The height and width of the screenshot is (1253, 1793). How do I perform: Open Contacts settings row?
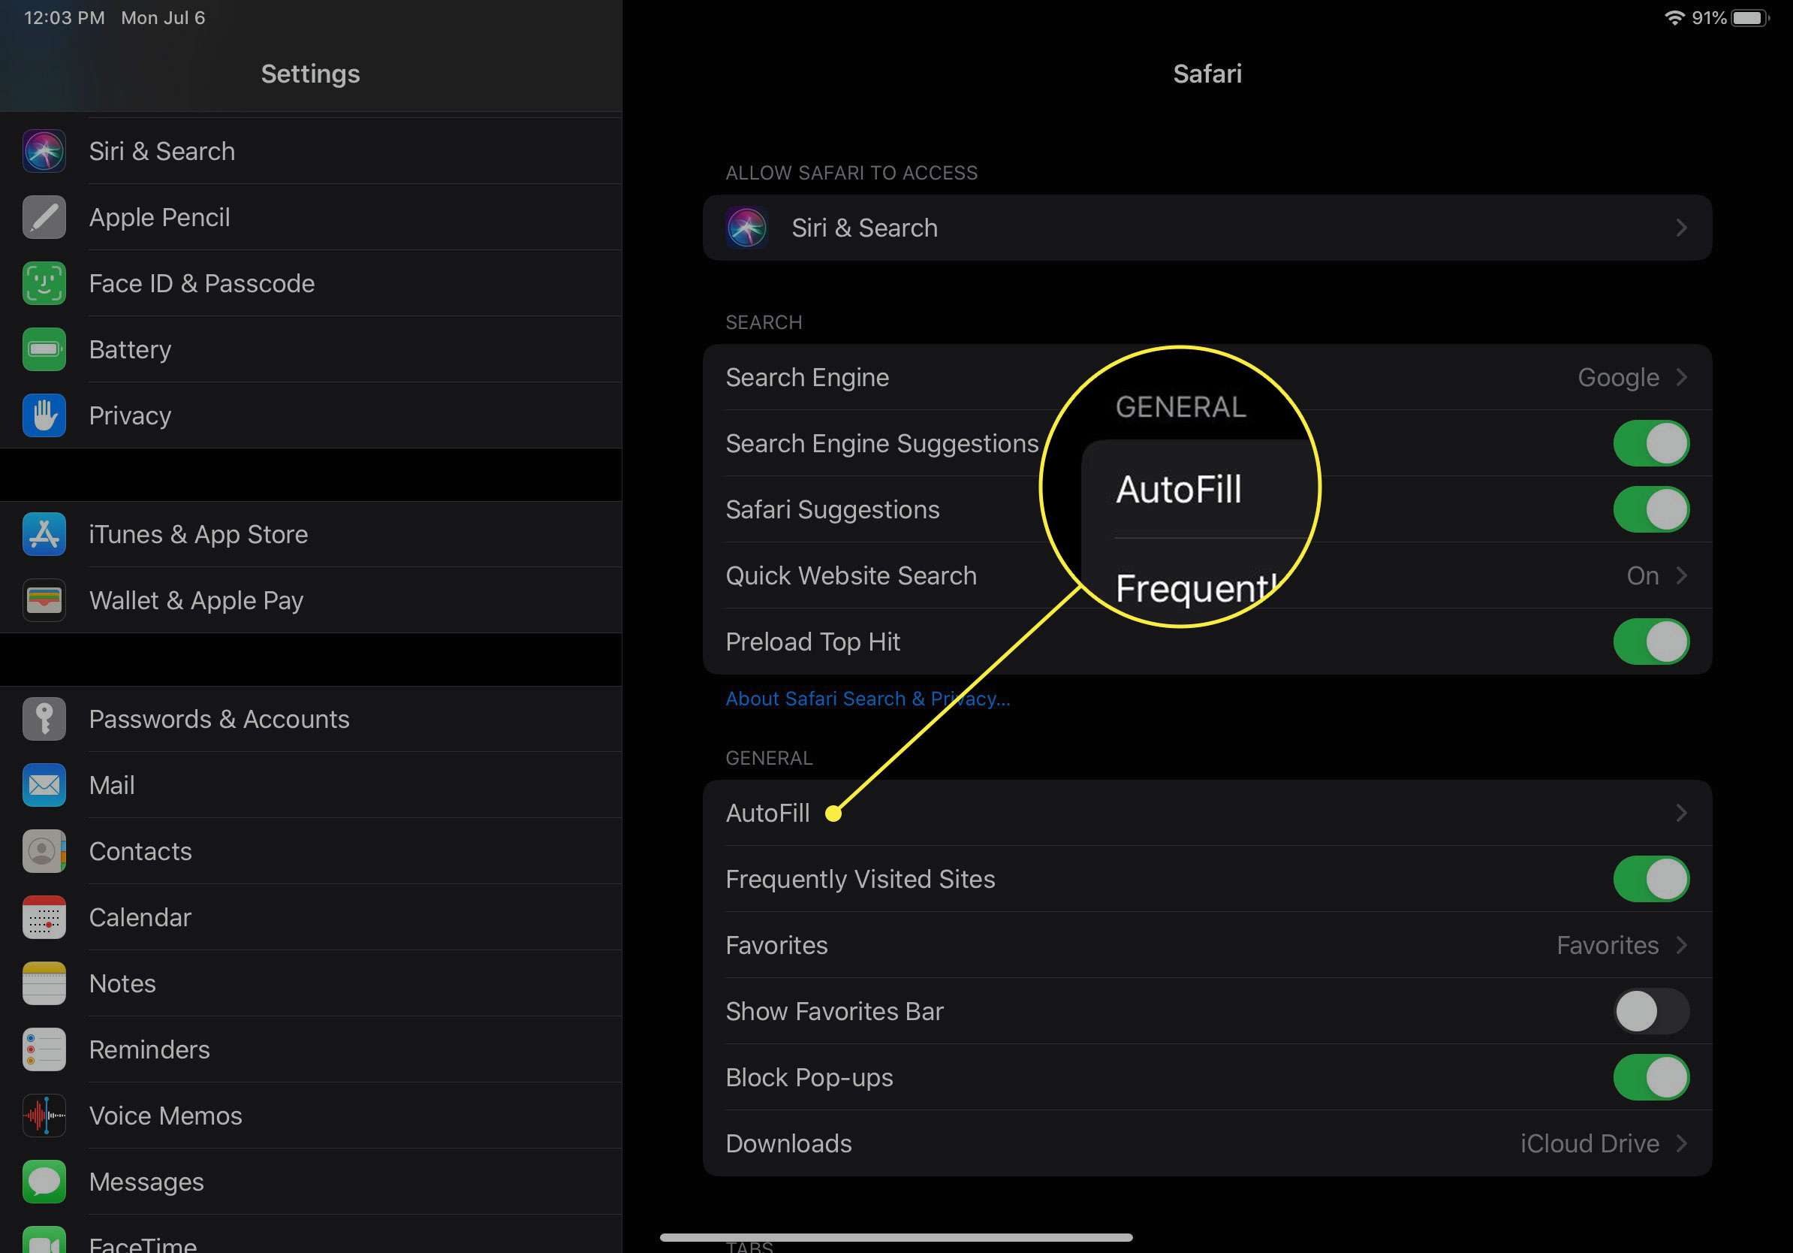311,851
